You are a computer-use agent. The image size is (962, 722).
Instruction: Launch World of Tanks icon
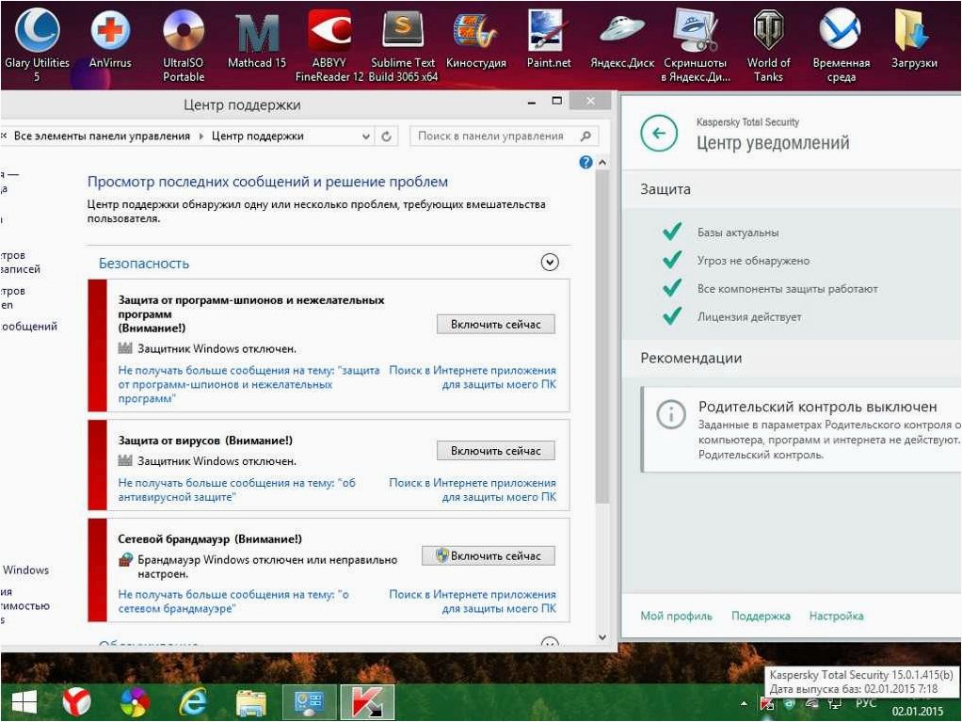click(768, 44)
